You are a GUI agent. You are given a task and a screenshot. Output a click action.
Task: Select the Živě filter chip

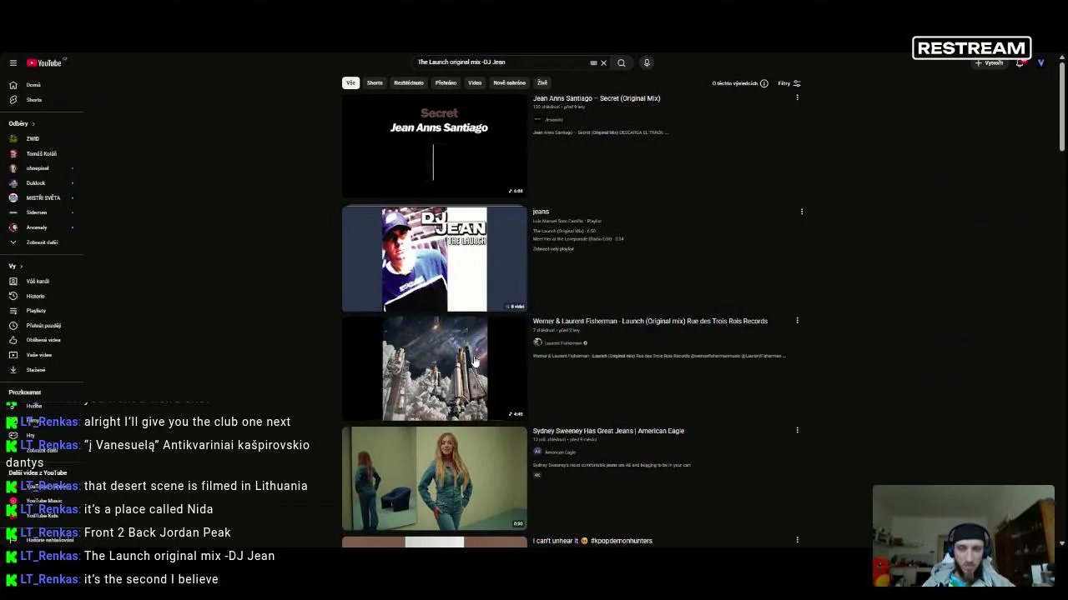542,83
